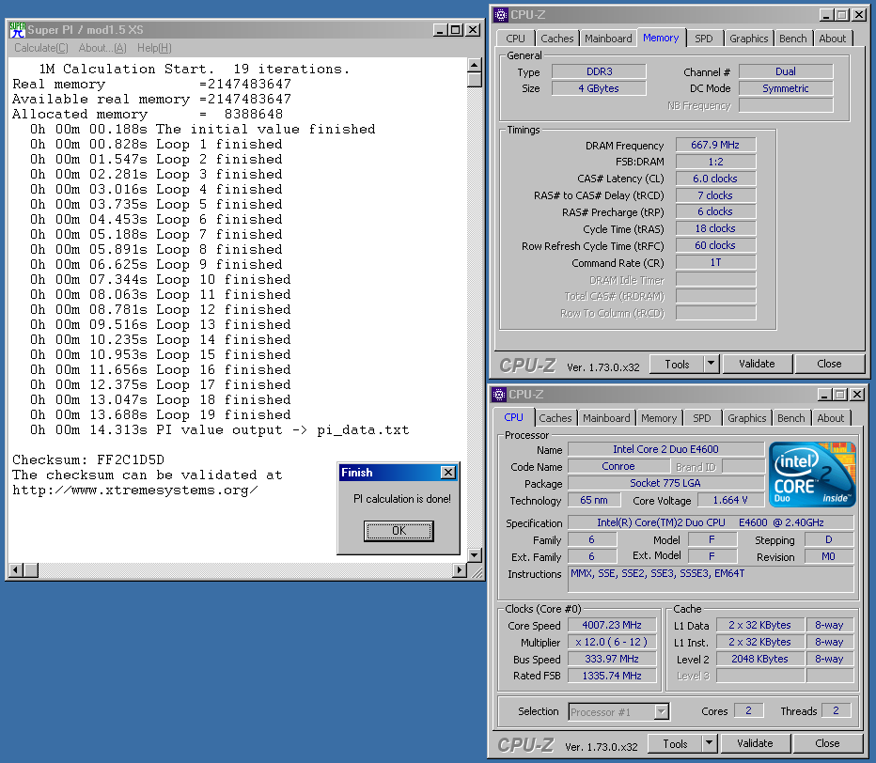The height and width of the screenshot is (763, 876).
Task: Switch to Caches tab in the Memory window
Action: coord(556,39)
